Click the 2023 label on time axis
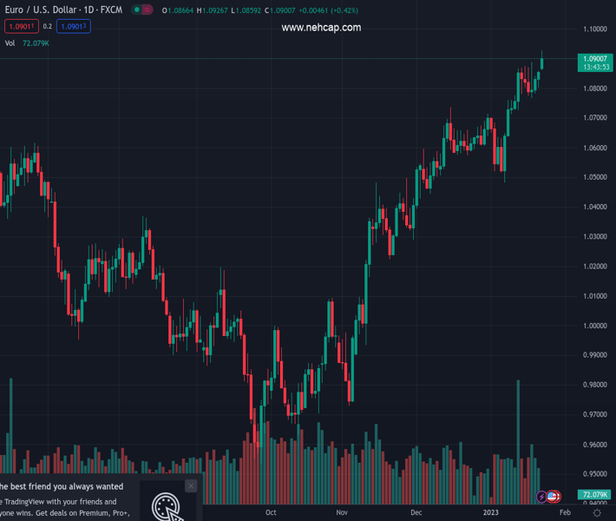 pyautogui.click(x=491, y=512)
